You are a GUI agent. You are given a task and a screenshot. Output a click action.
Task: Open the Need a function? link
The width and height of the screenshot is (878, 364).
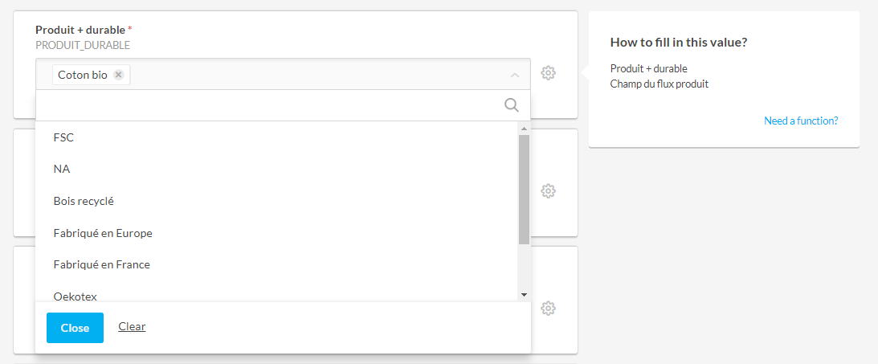[801, 121]
